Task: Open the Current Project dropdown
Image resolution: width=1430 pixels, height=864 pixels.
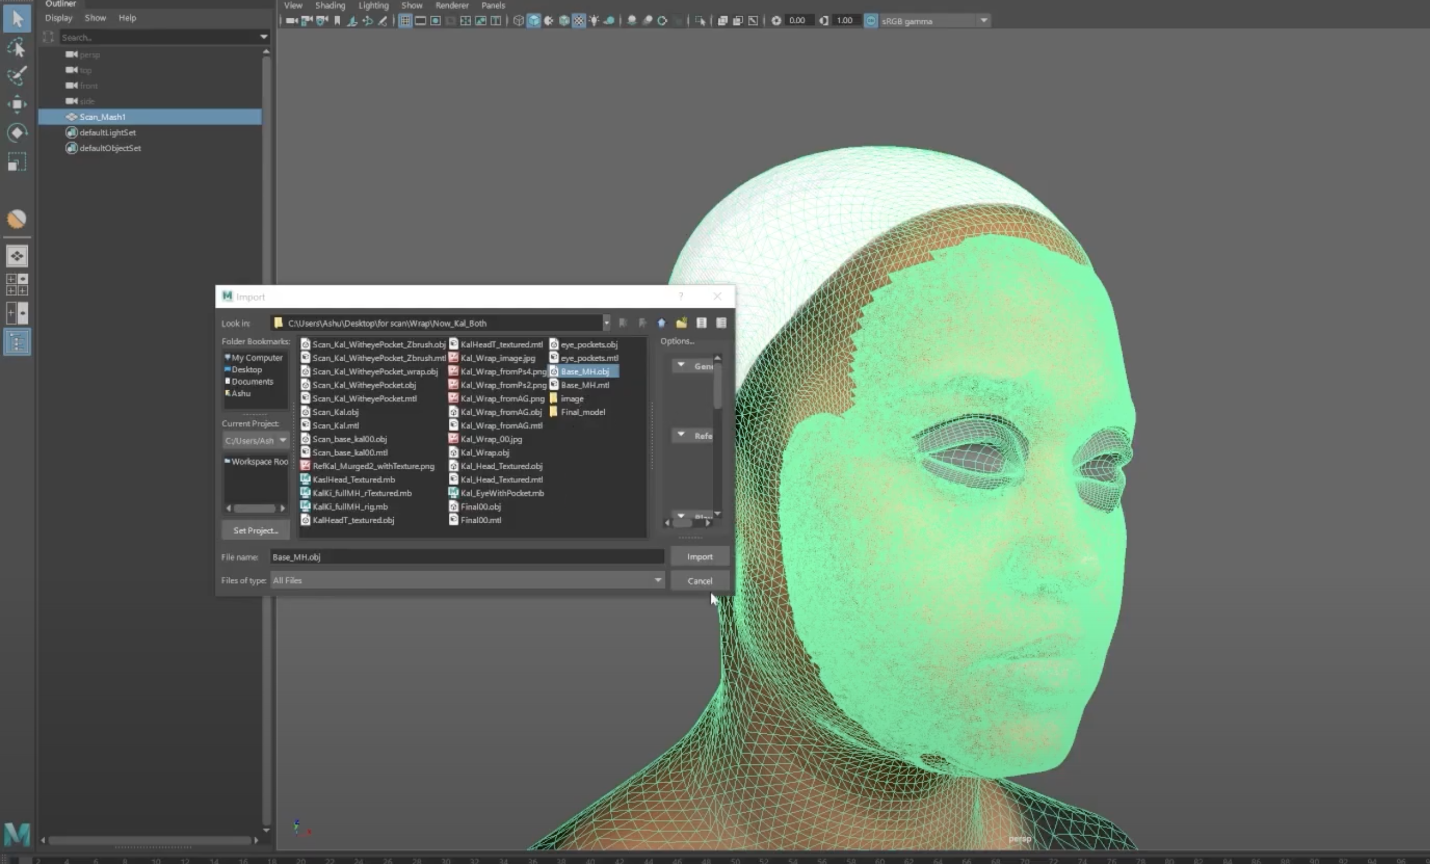Action: click(x=283, y=440)
